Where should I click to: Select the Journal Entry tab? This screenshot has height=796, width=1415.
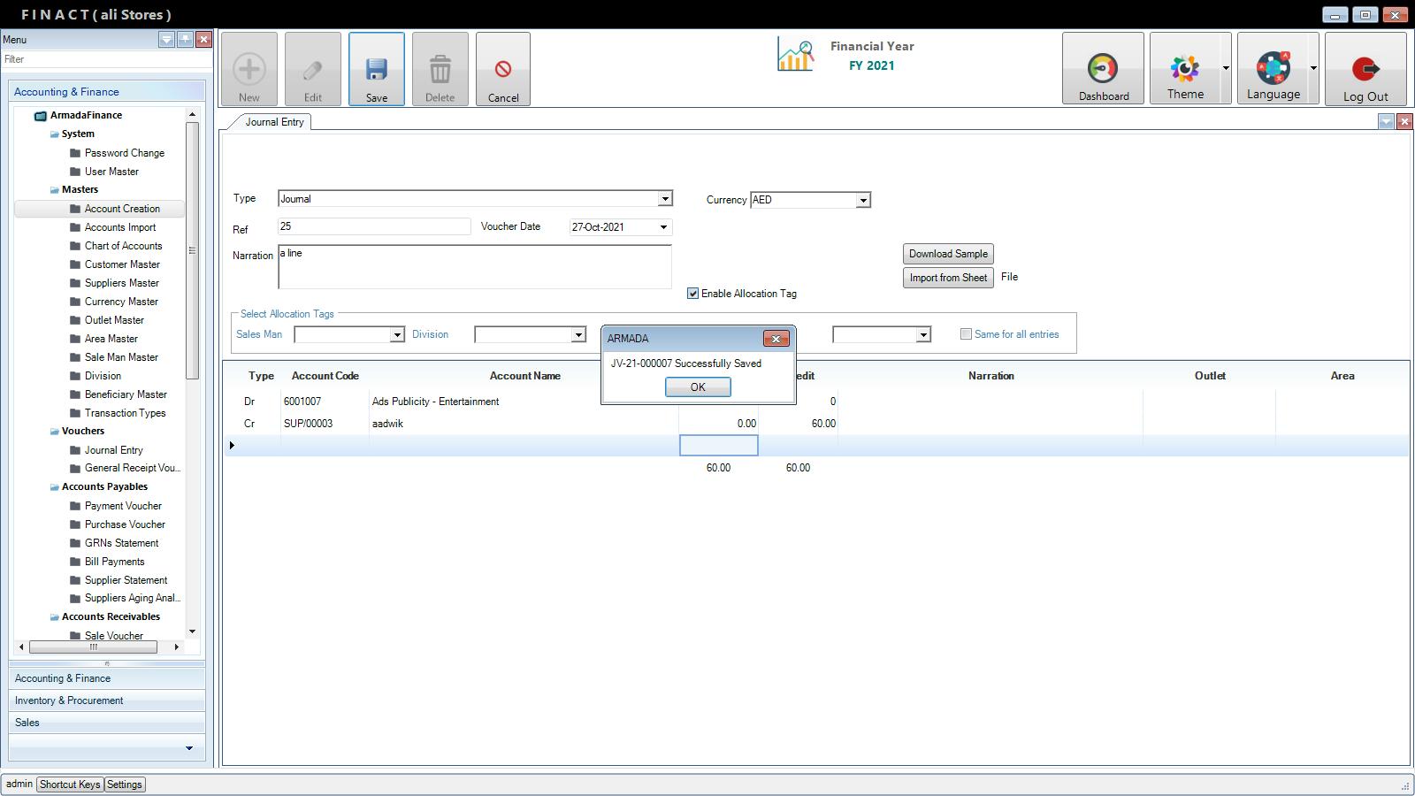[x=274, y=122]
